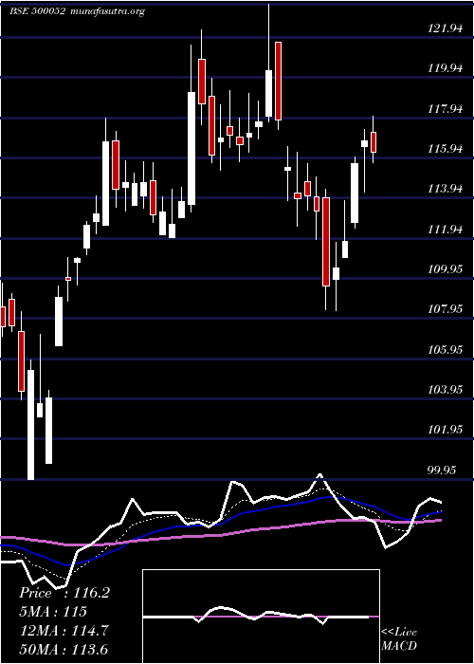The image size is (474, 664).
Task: Click the 101.95 price axis label
Action: coord(446,430)
